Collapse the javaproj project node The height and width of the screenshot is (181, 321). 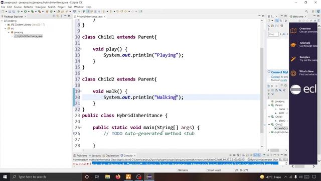pyautogui.click(x=2, y=21)
